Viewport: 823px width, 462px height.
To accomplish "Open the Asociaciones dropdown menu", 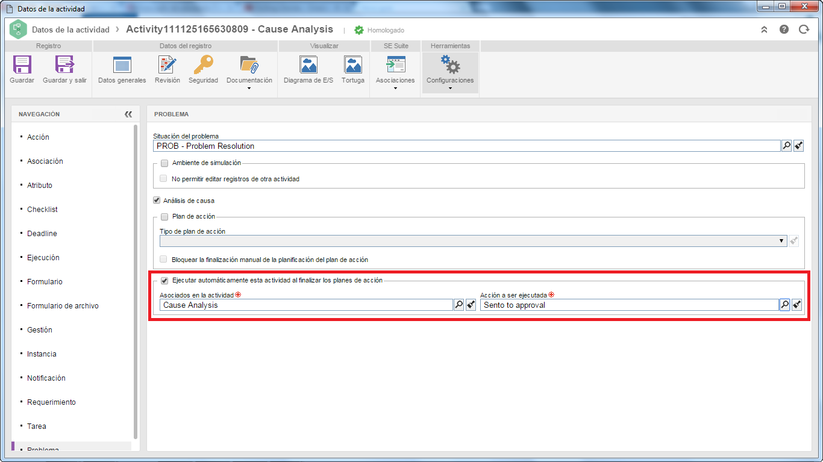I will 395,89.
